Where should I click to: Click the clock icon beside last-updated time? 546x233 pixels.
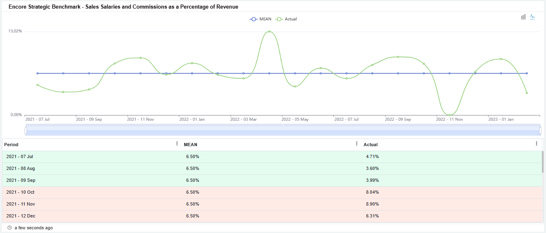pos(9,228)
